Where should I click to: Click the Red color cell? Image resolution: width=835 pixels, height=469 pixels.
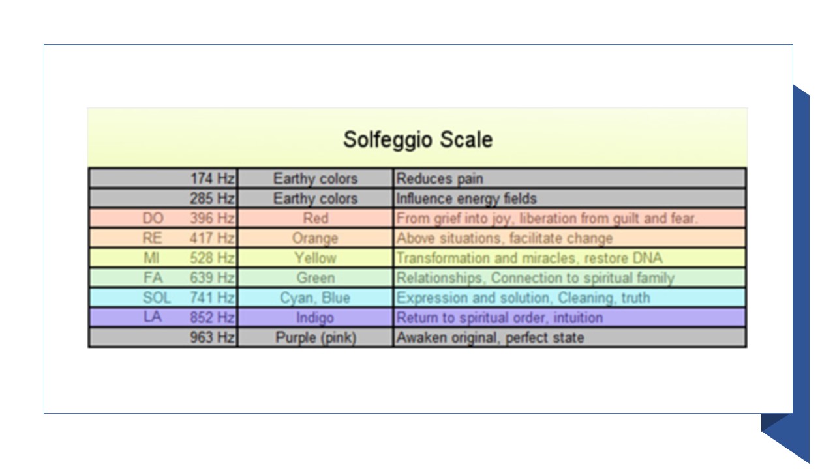click(x=316, y=218)
